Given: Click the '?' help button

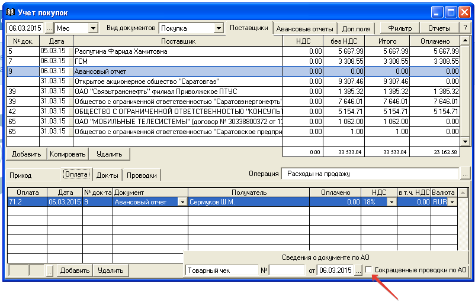Looking at the screenshot, I should click(465, 28).
